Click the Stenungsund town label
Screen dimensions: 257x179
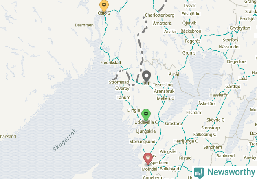[143, 142]
